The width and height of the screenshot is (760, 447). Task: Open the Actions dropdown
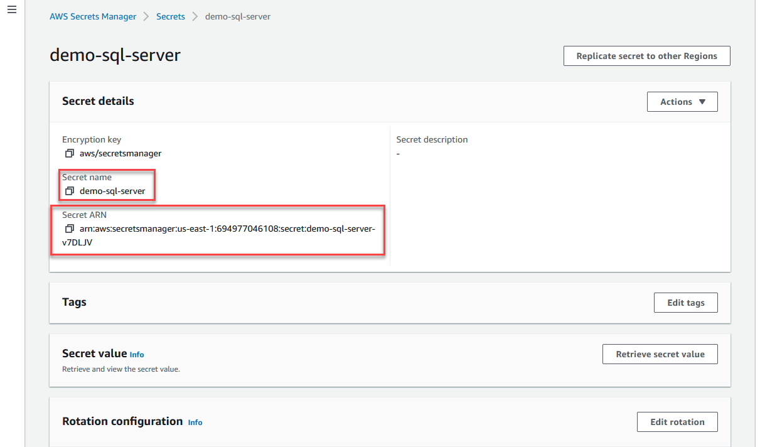point(682,102)
